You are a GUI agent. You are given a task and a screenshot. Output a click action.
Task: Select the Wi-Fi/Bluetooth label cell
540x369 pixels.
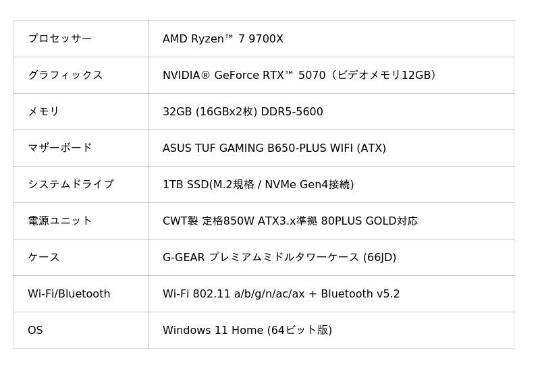tap(69, 293)
